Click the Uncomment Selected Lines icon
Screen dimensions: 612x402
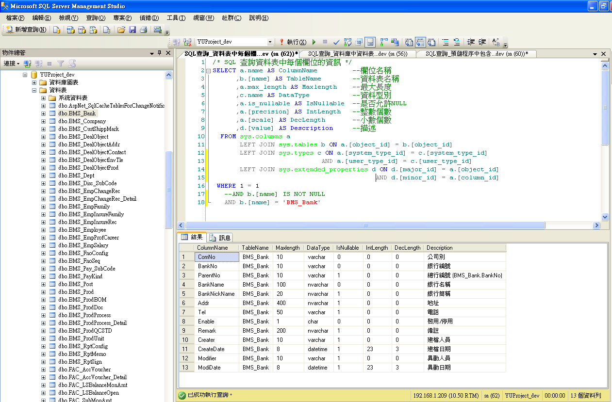pyautogui.click(x=457, y=42)
